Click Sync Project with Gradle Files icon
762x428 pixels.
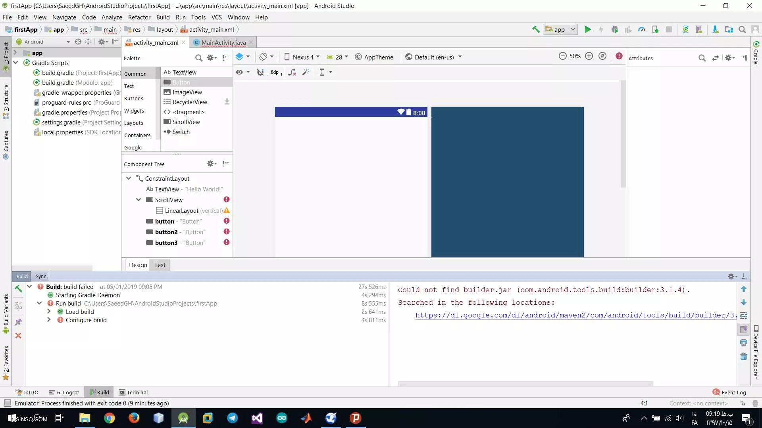tap(685, 29)
